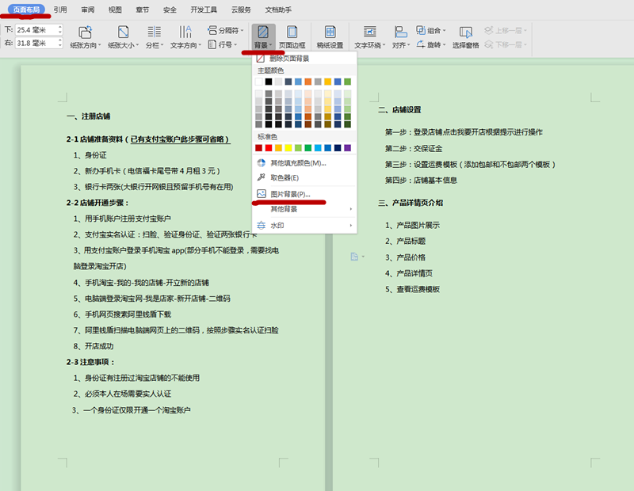Click the line 5、查看运费模板
Viewport: 634px width, 491px height.
[412, 289]
